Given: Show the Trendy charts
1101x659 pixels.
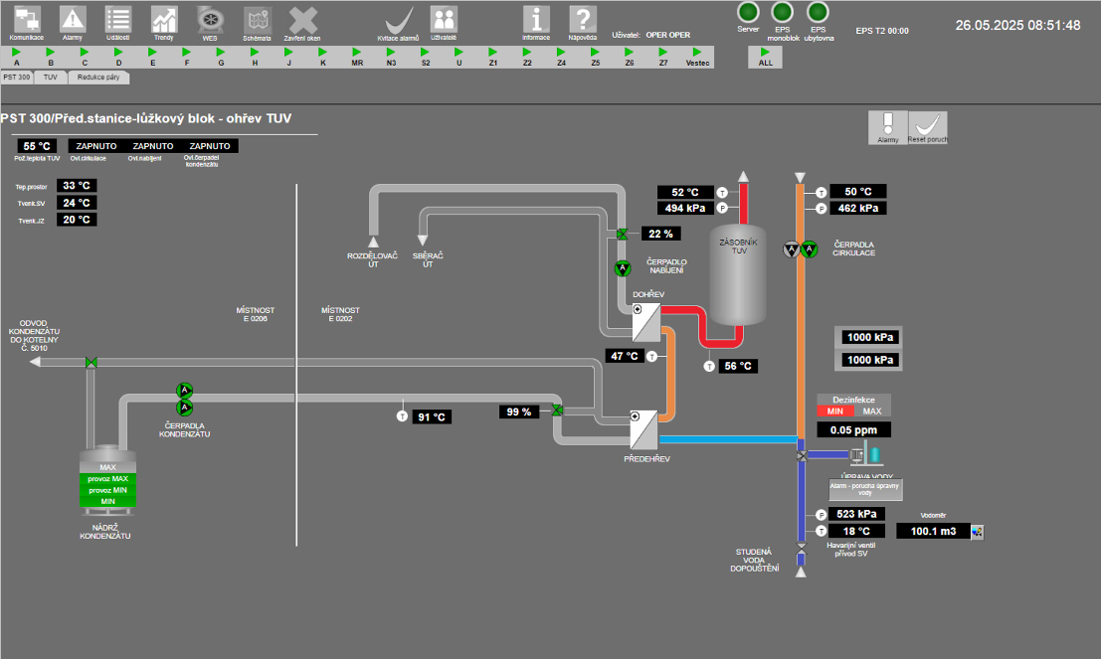Looking at the screenshot, I should click(164, 20).
